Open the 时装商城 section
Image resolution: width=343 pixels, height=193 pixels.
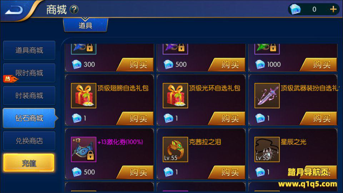coord(29,96)
